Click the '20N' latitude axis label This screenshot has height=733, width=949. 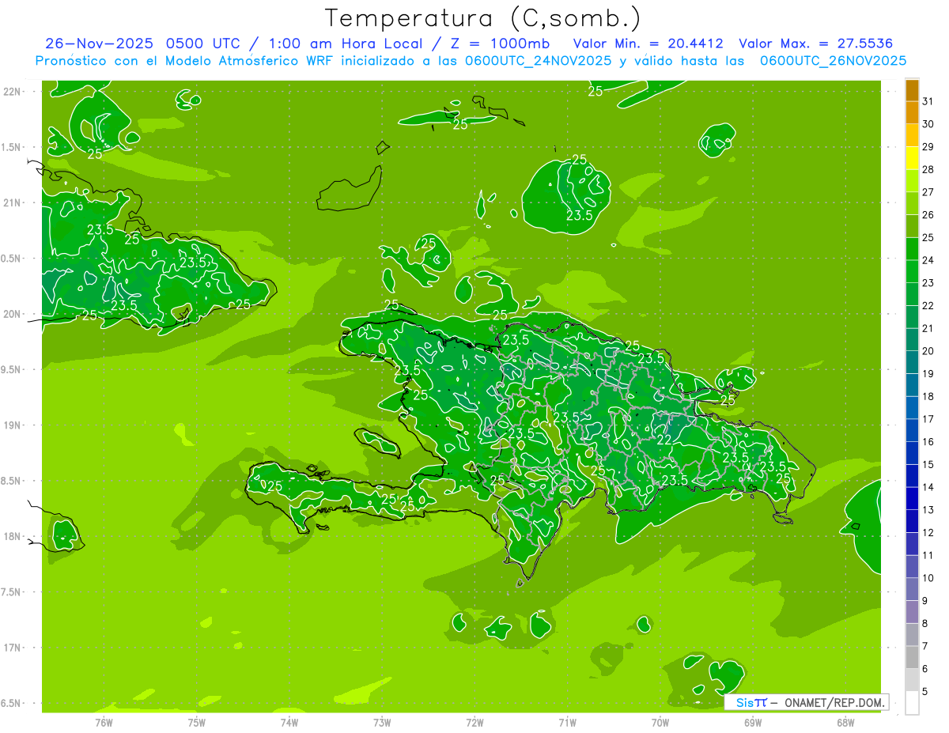coord(13,314)
